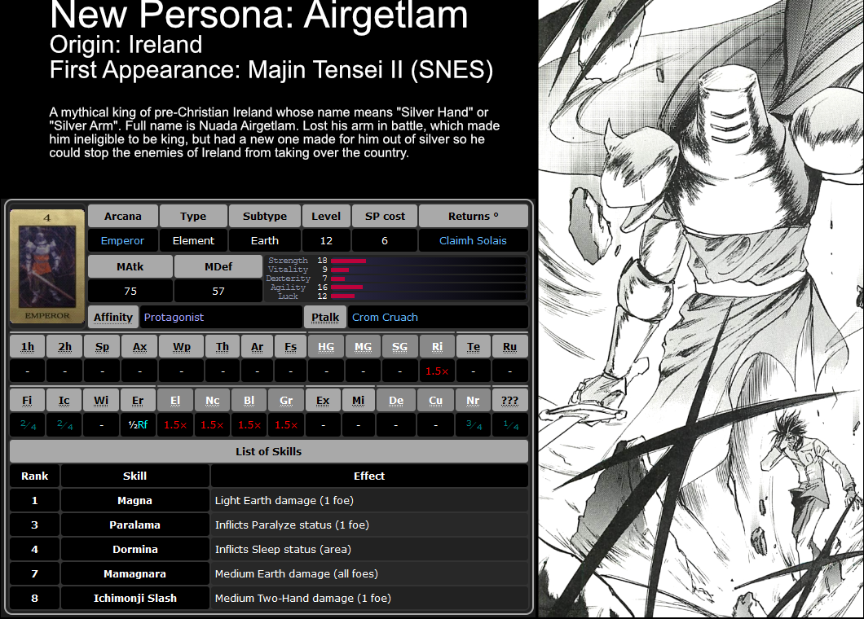Click the Level value 12

tap(326, 240)
